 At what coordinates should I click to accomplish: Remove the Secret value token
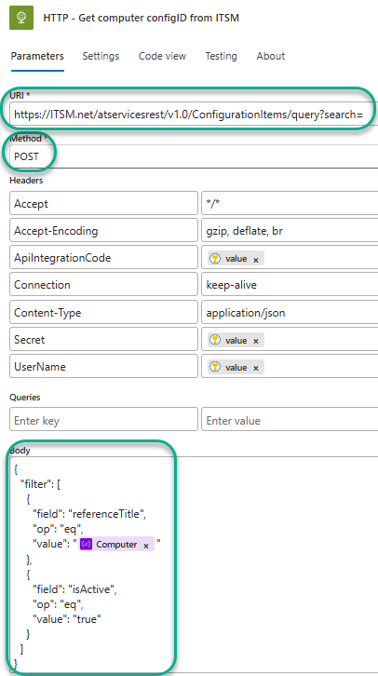256,341
